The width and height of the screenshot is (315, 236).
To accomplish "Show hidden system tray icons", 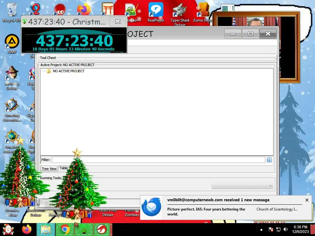I will tap(261, 230).
